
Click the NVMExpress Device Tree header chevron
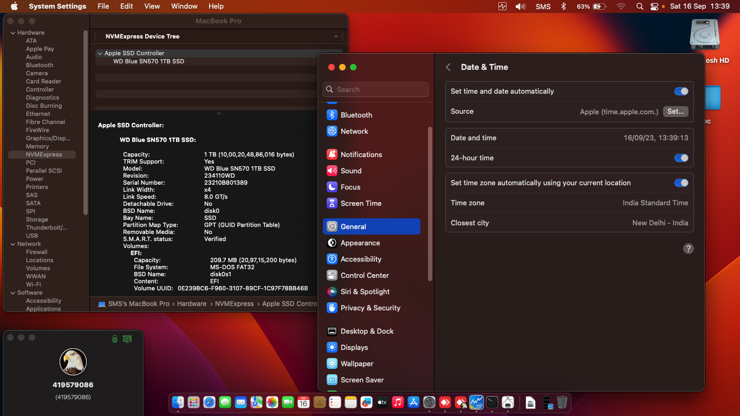click(336, 36)
